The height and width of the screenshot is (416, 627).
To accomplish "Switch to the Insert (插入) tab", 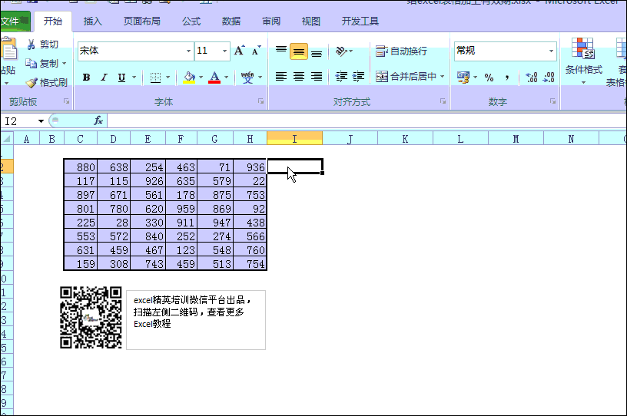I will 92,21.
